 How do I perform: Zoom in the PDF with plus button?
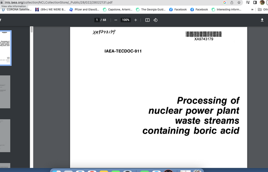click(x=136, y=20)
